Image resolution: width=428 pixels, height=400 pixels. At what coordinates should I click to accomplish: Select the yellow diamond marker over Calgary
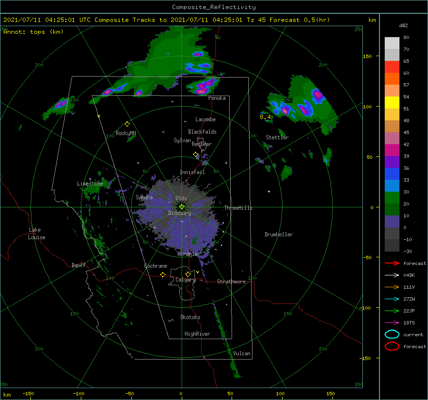pos(188,274)
